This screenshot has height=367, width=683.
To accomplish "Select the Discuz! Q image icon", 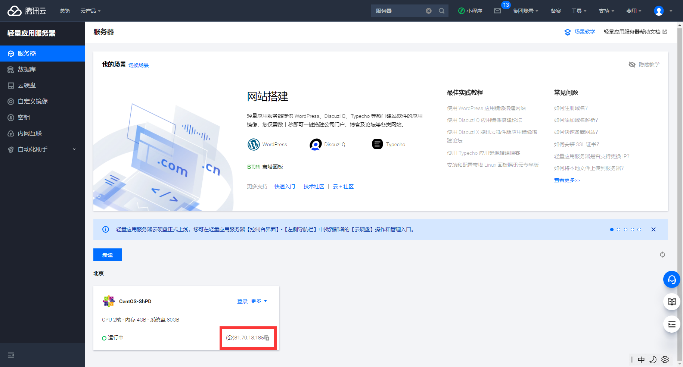I will click(x=316, y=144).
